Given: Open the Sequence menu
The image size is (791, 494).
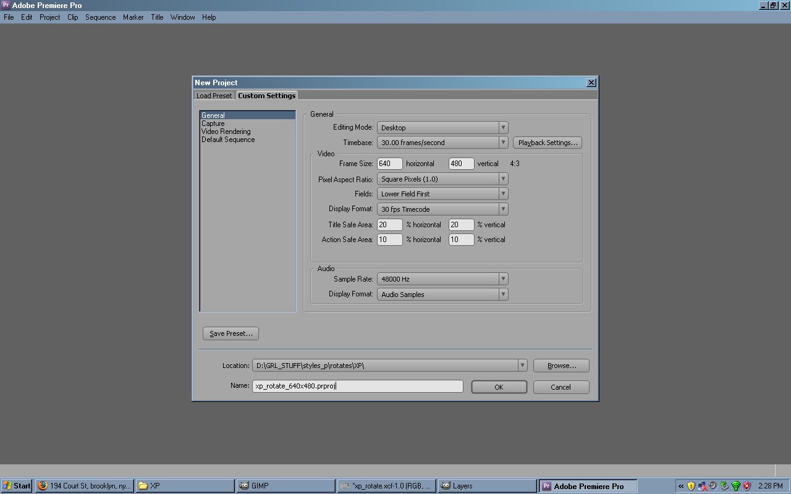Looking at the screenshot, I should pos(100,17).
